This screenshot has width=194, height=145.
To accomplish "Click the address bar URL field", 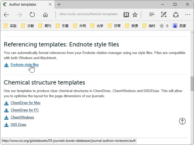I will coord(89,14).
